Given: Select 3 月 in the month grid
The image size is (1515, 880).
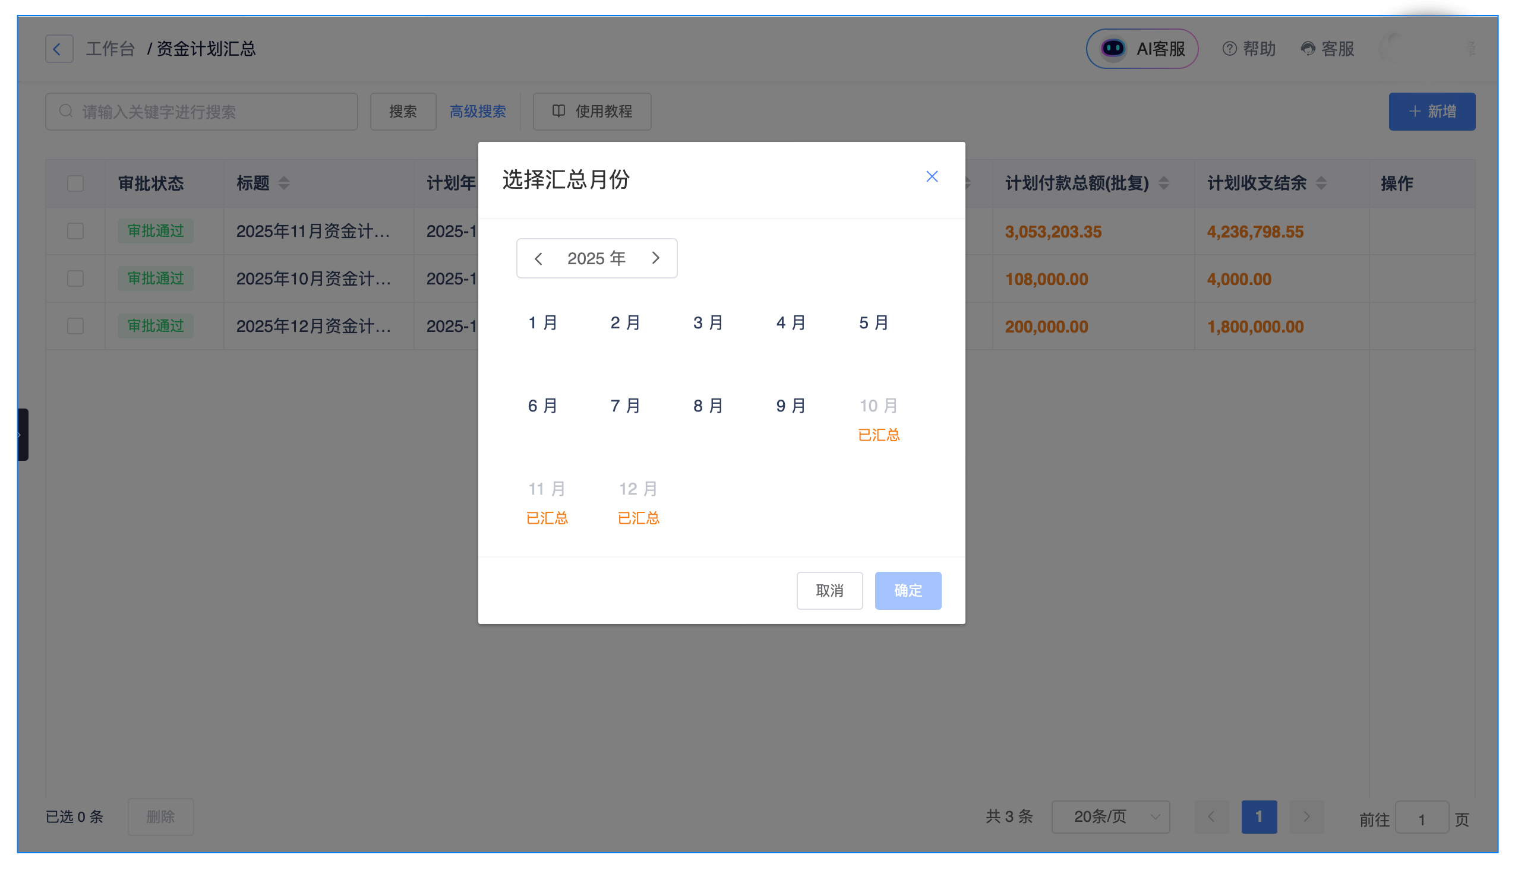Looking at the screenshot, I should tap(708, 323).
